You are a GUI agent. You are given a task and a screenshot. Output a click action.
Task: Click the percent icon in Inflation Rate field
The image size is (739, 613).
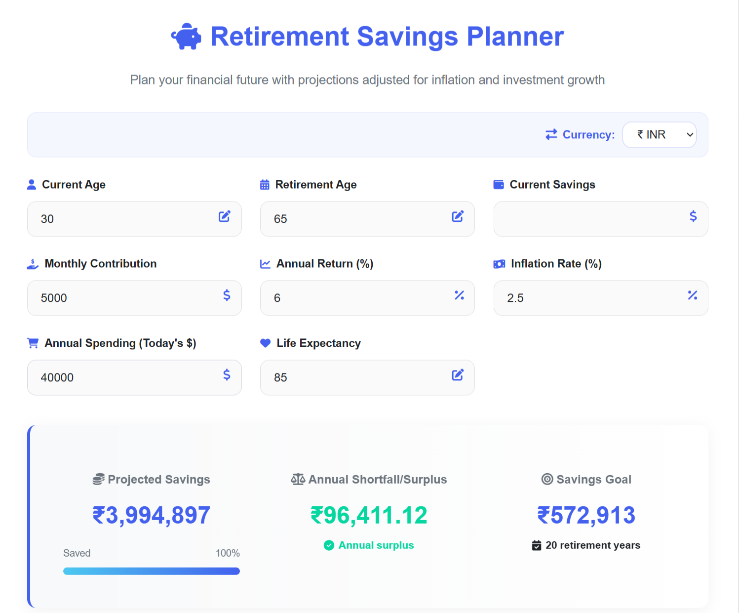pos(693,295)
